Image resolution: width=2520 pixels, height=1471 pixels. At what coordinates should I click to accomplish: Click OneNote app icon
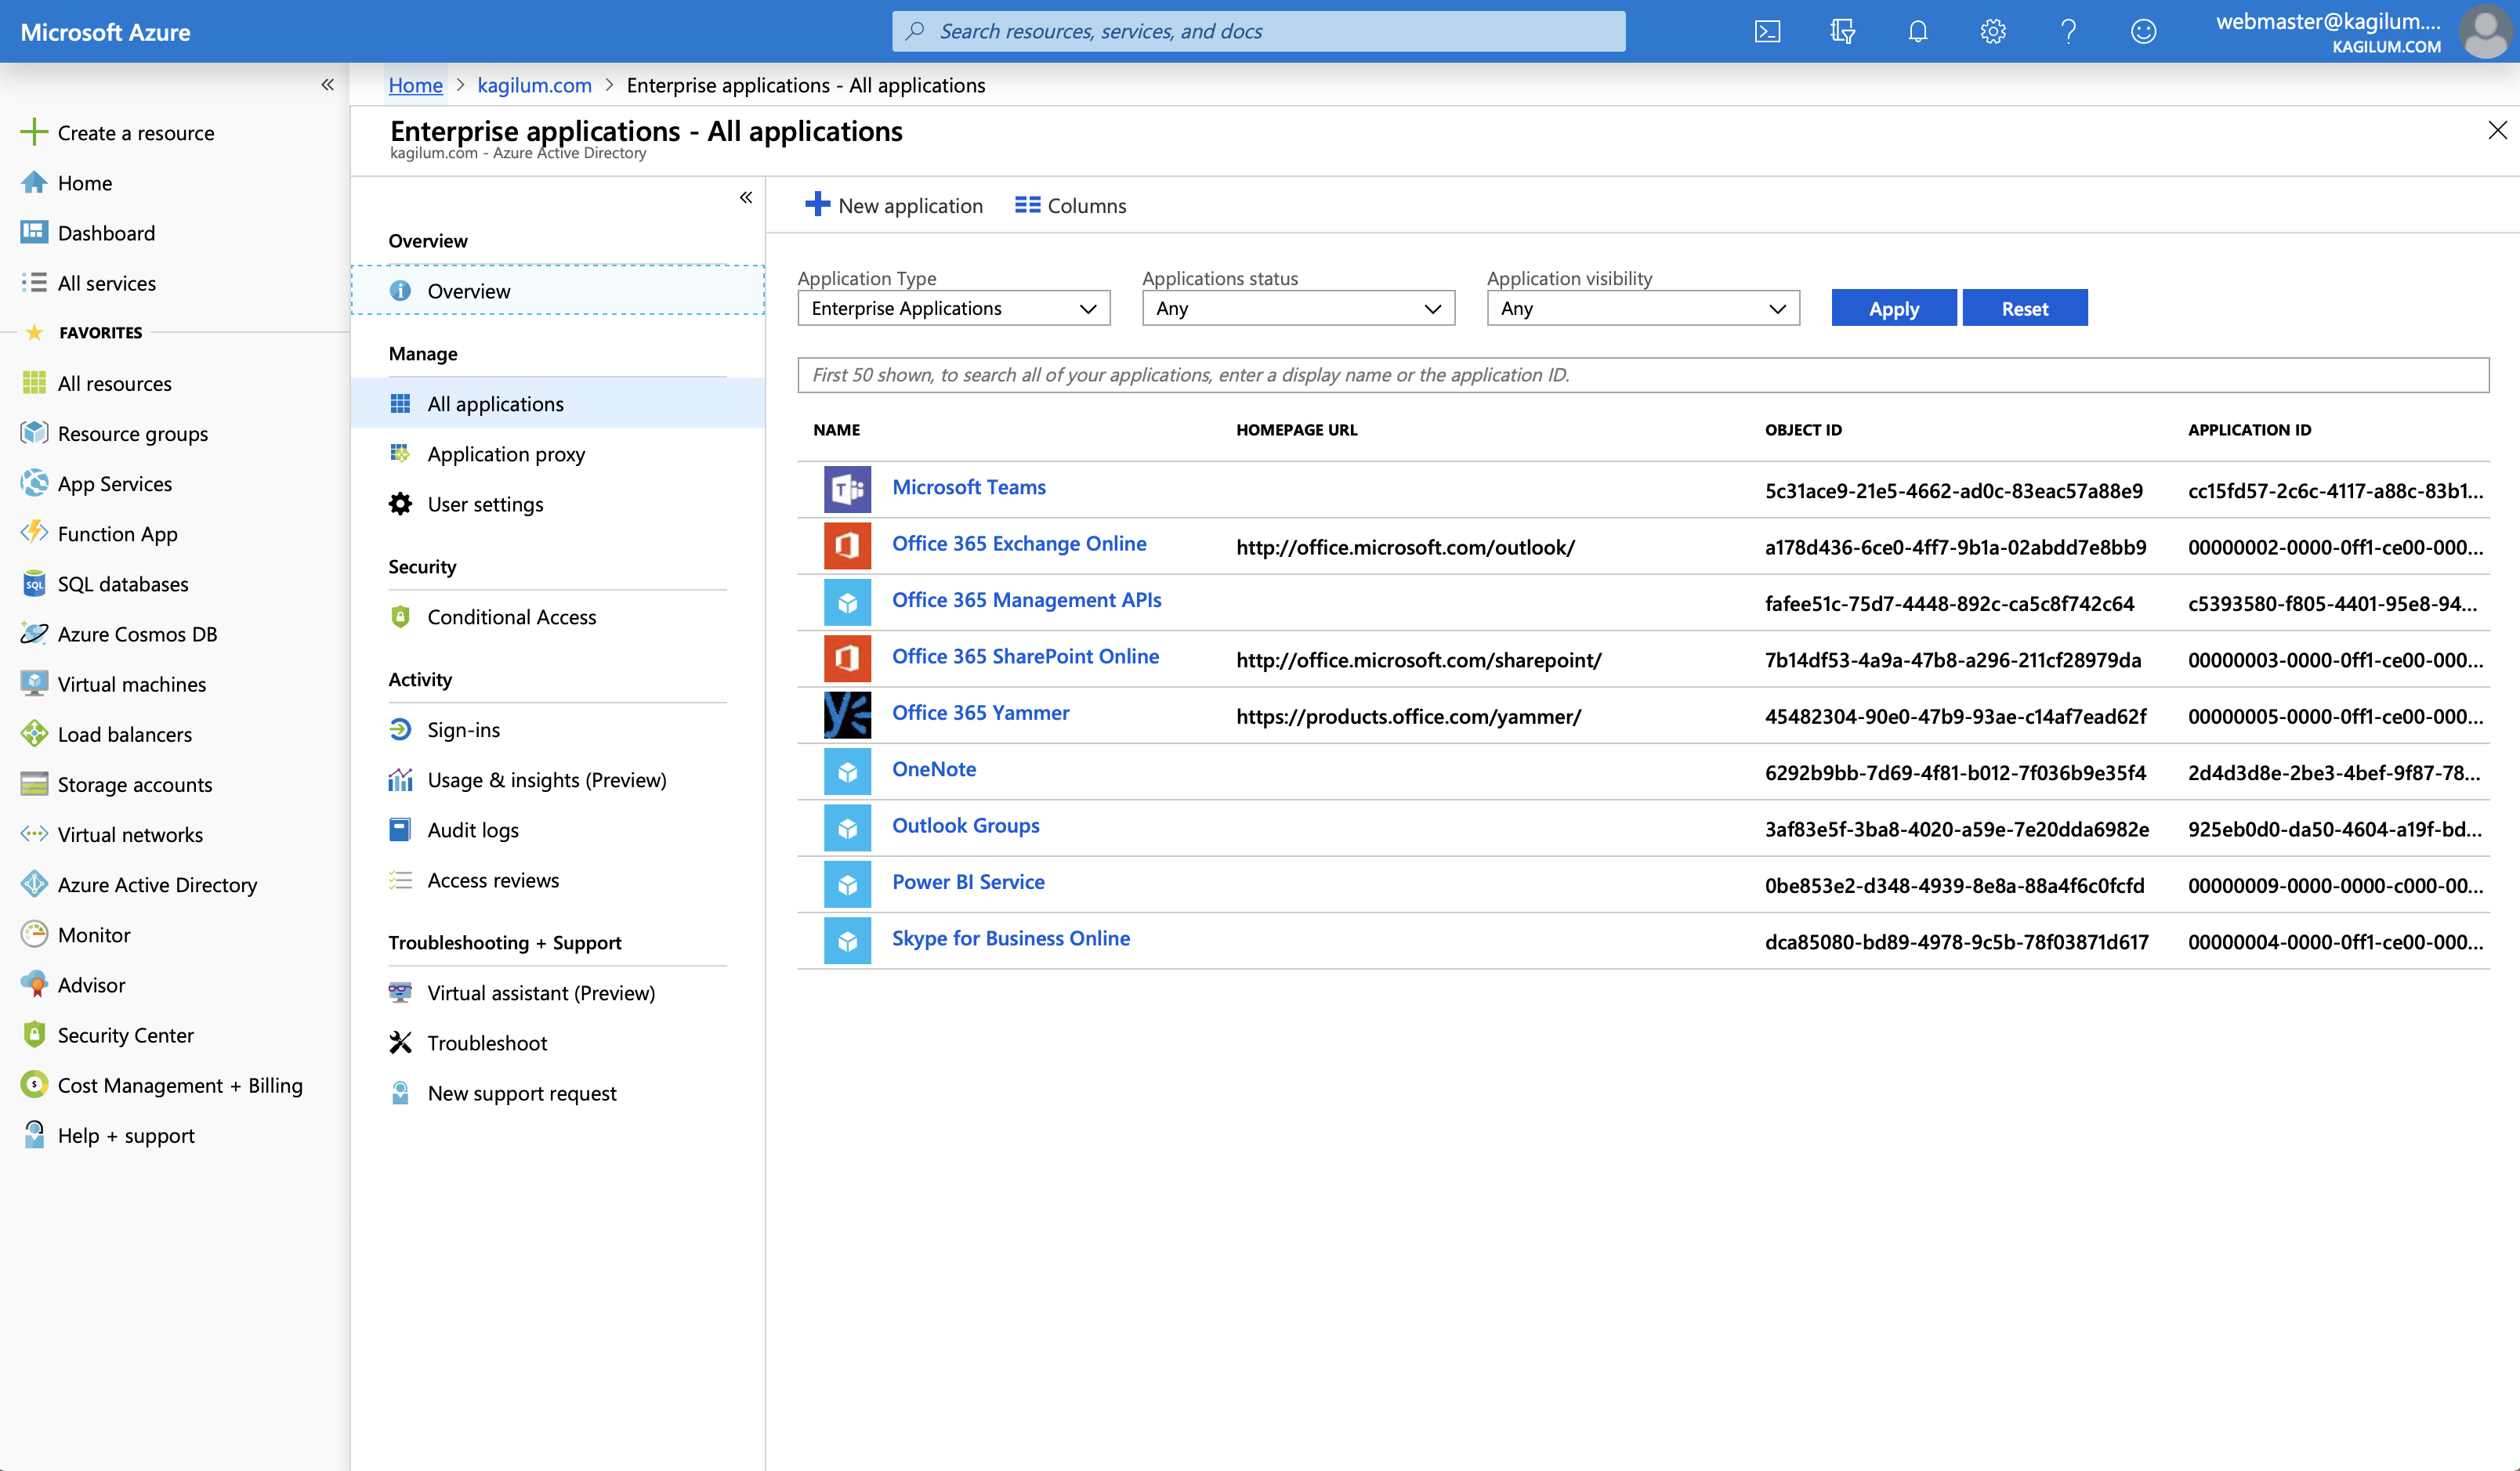click(847, 772)
